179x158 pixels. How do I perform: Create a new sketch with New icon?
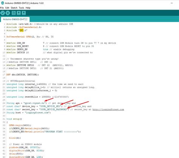tap(14, 13)
